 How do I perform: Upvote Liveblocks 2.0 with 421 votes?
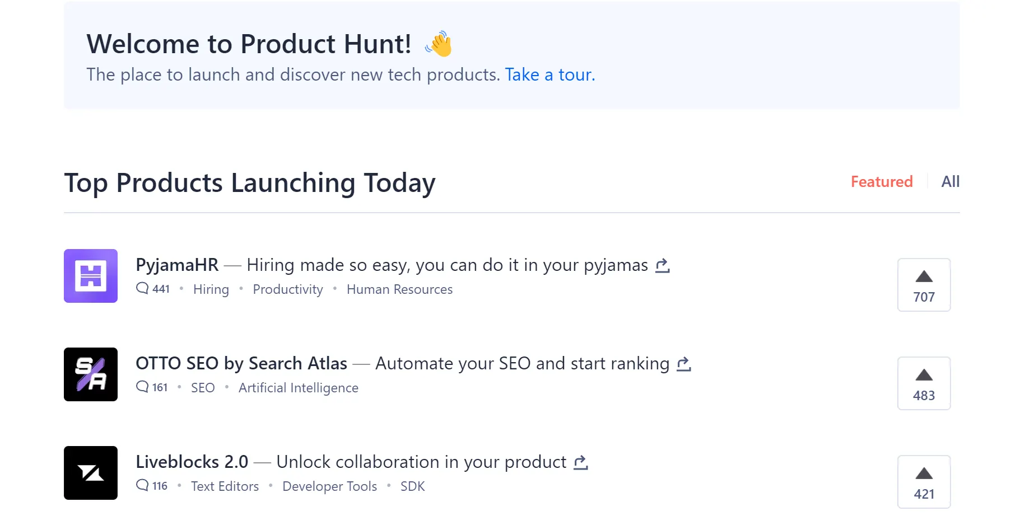pyautogui.click(x=924, y=482)
